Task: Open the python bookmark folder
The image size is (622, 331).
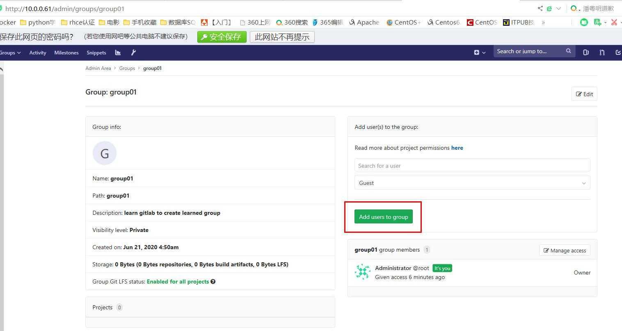Action: pyautogui.click(x=38, y=23)
